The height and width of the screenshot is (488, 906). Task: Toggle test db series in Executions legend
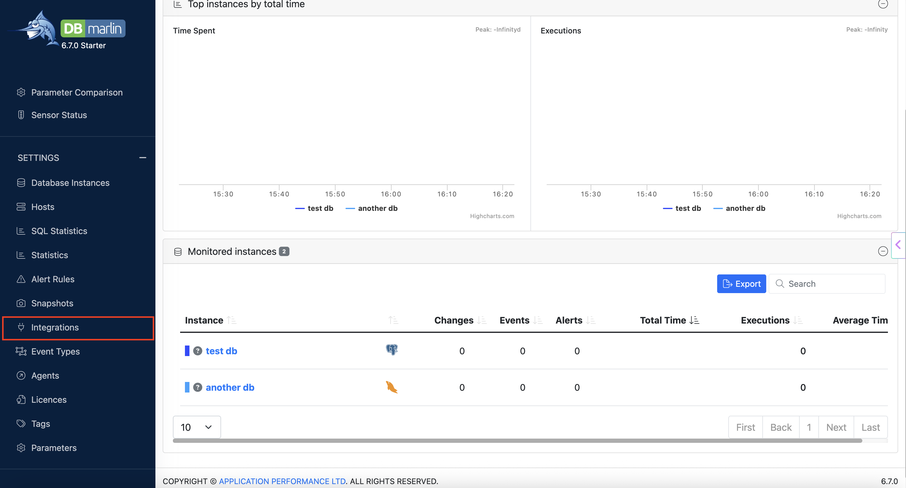[682, 208]
